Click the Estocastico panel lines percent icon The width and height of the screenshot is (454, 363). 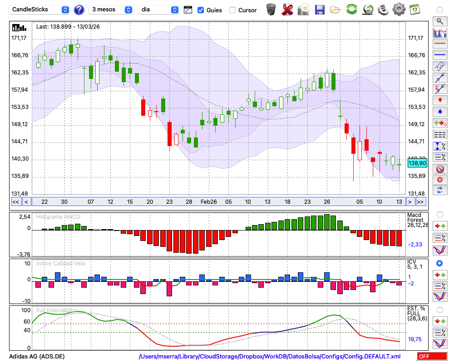click(x=440, y=332)
